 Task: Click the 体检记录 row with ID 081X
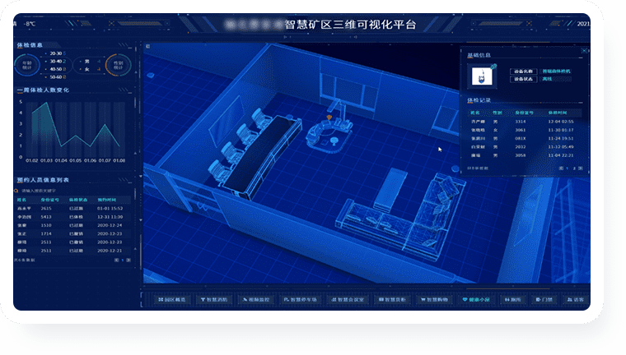point(524,138)
